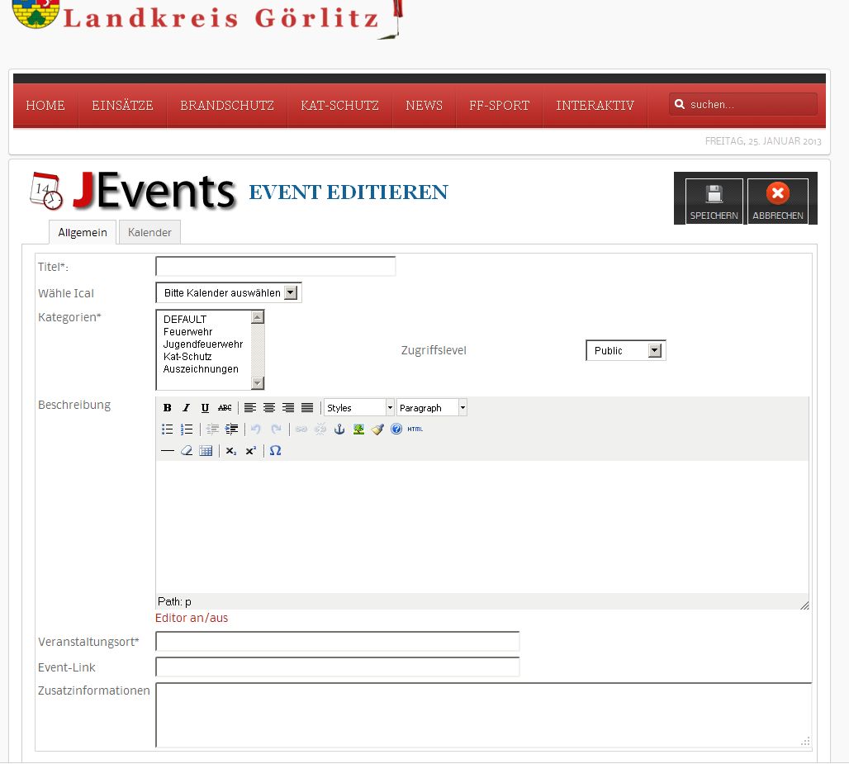Viewport: 849px width, 764px height.
Task: Open the Paragraph format dropdown
Action: click(432, 408)
